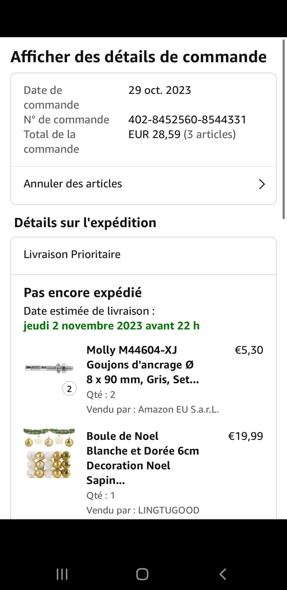Tap EUR 28,59 order total

[x=155, y=134]
